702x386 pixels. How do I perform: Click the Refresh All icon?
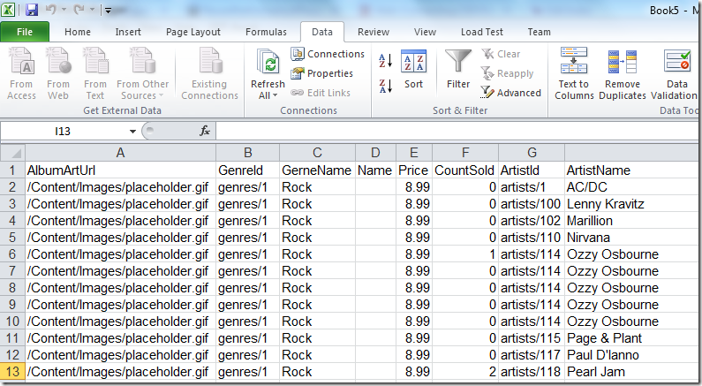[268, 62]
